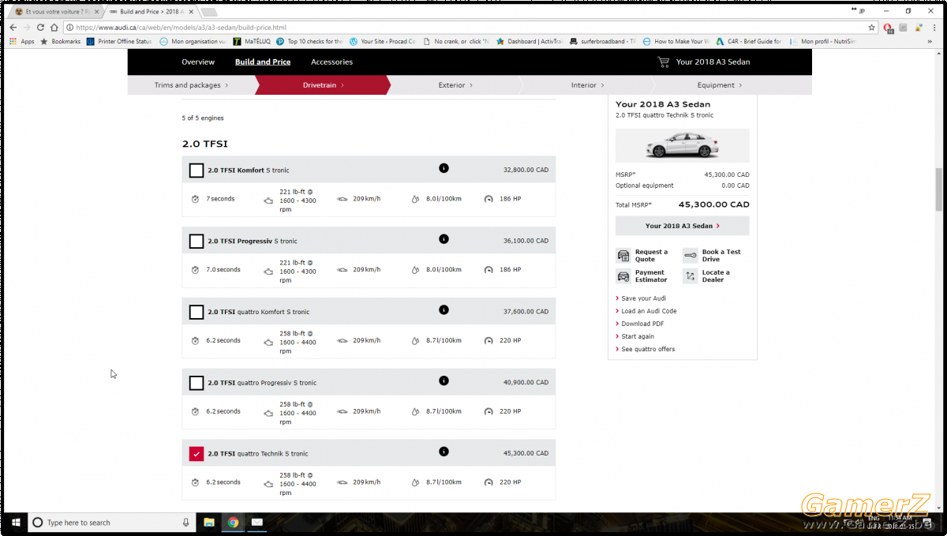This screenshot has height=536, width=947.
Task: Click the microphone icon in taskbar search
Action: tap(186, 523)
